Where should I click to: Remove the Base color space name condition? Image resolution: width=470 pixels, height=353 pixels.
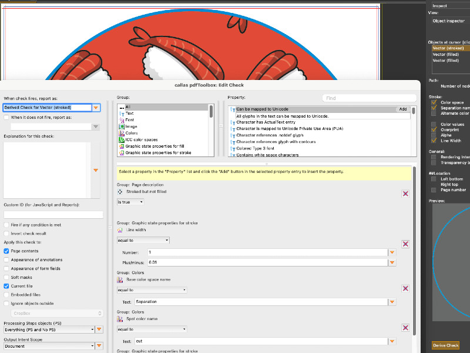click(x=405, y=288)
